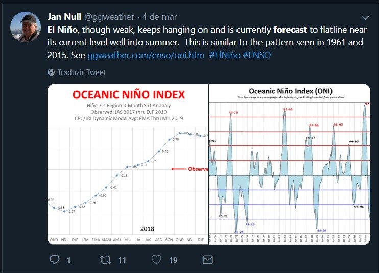Retweet using the retweet arrows icon
The height and width of the screenshot is (273, 379).
105,260
